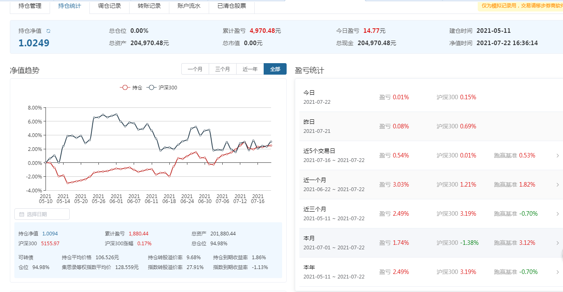Select the 近一年 time range
Screen dimensions: 563x292
click(250, 69)
